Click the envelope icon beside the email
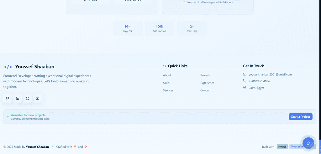The image size is (321, 154). [245, 74]
